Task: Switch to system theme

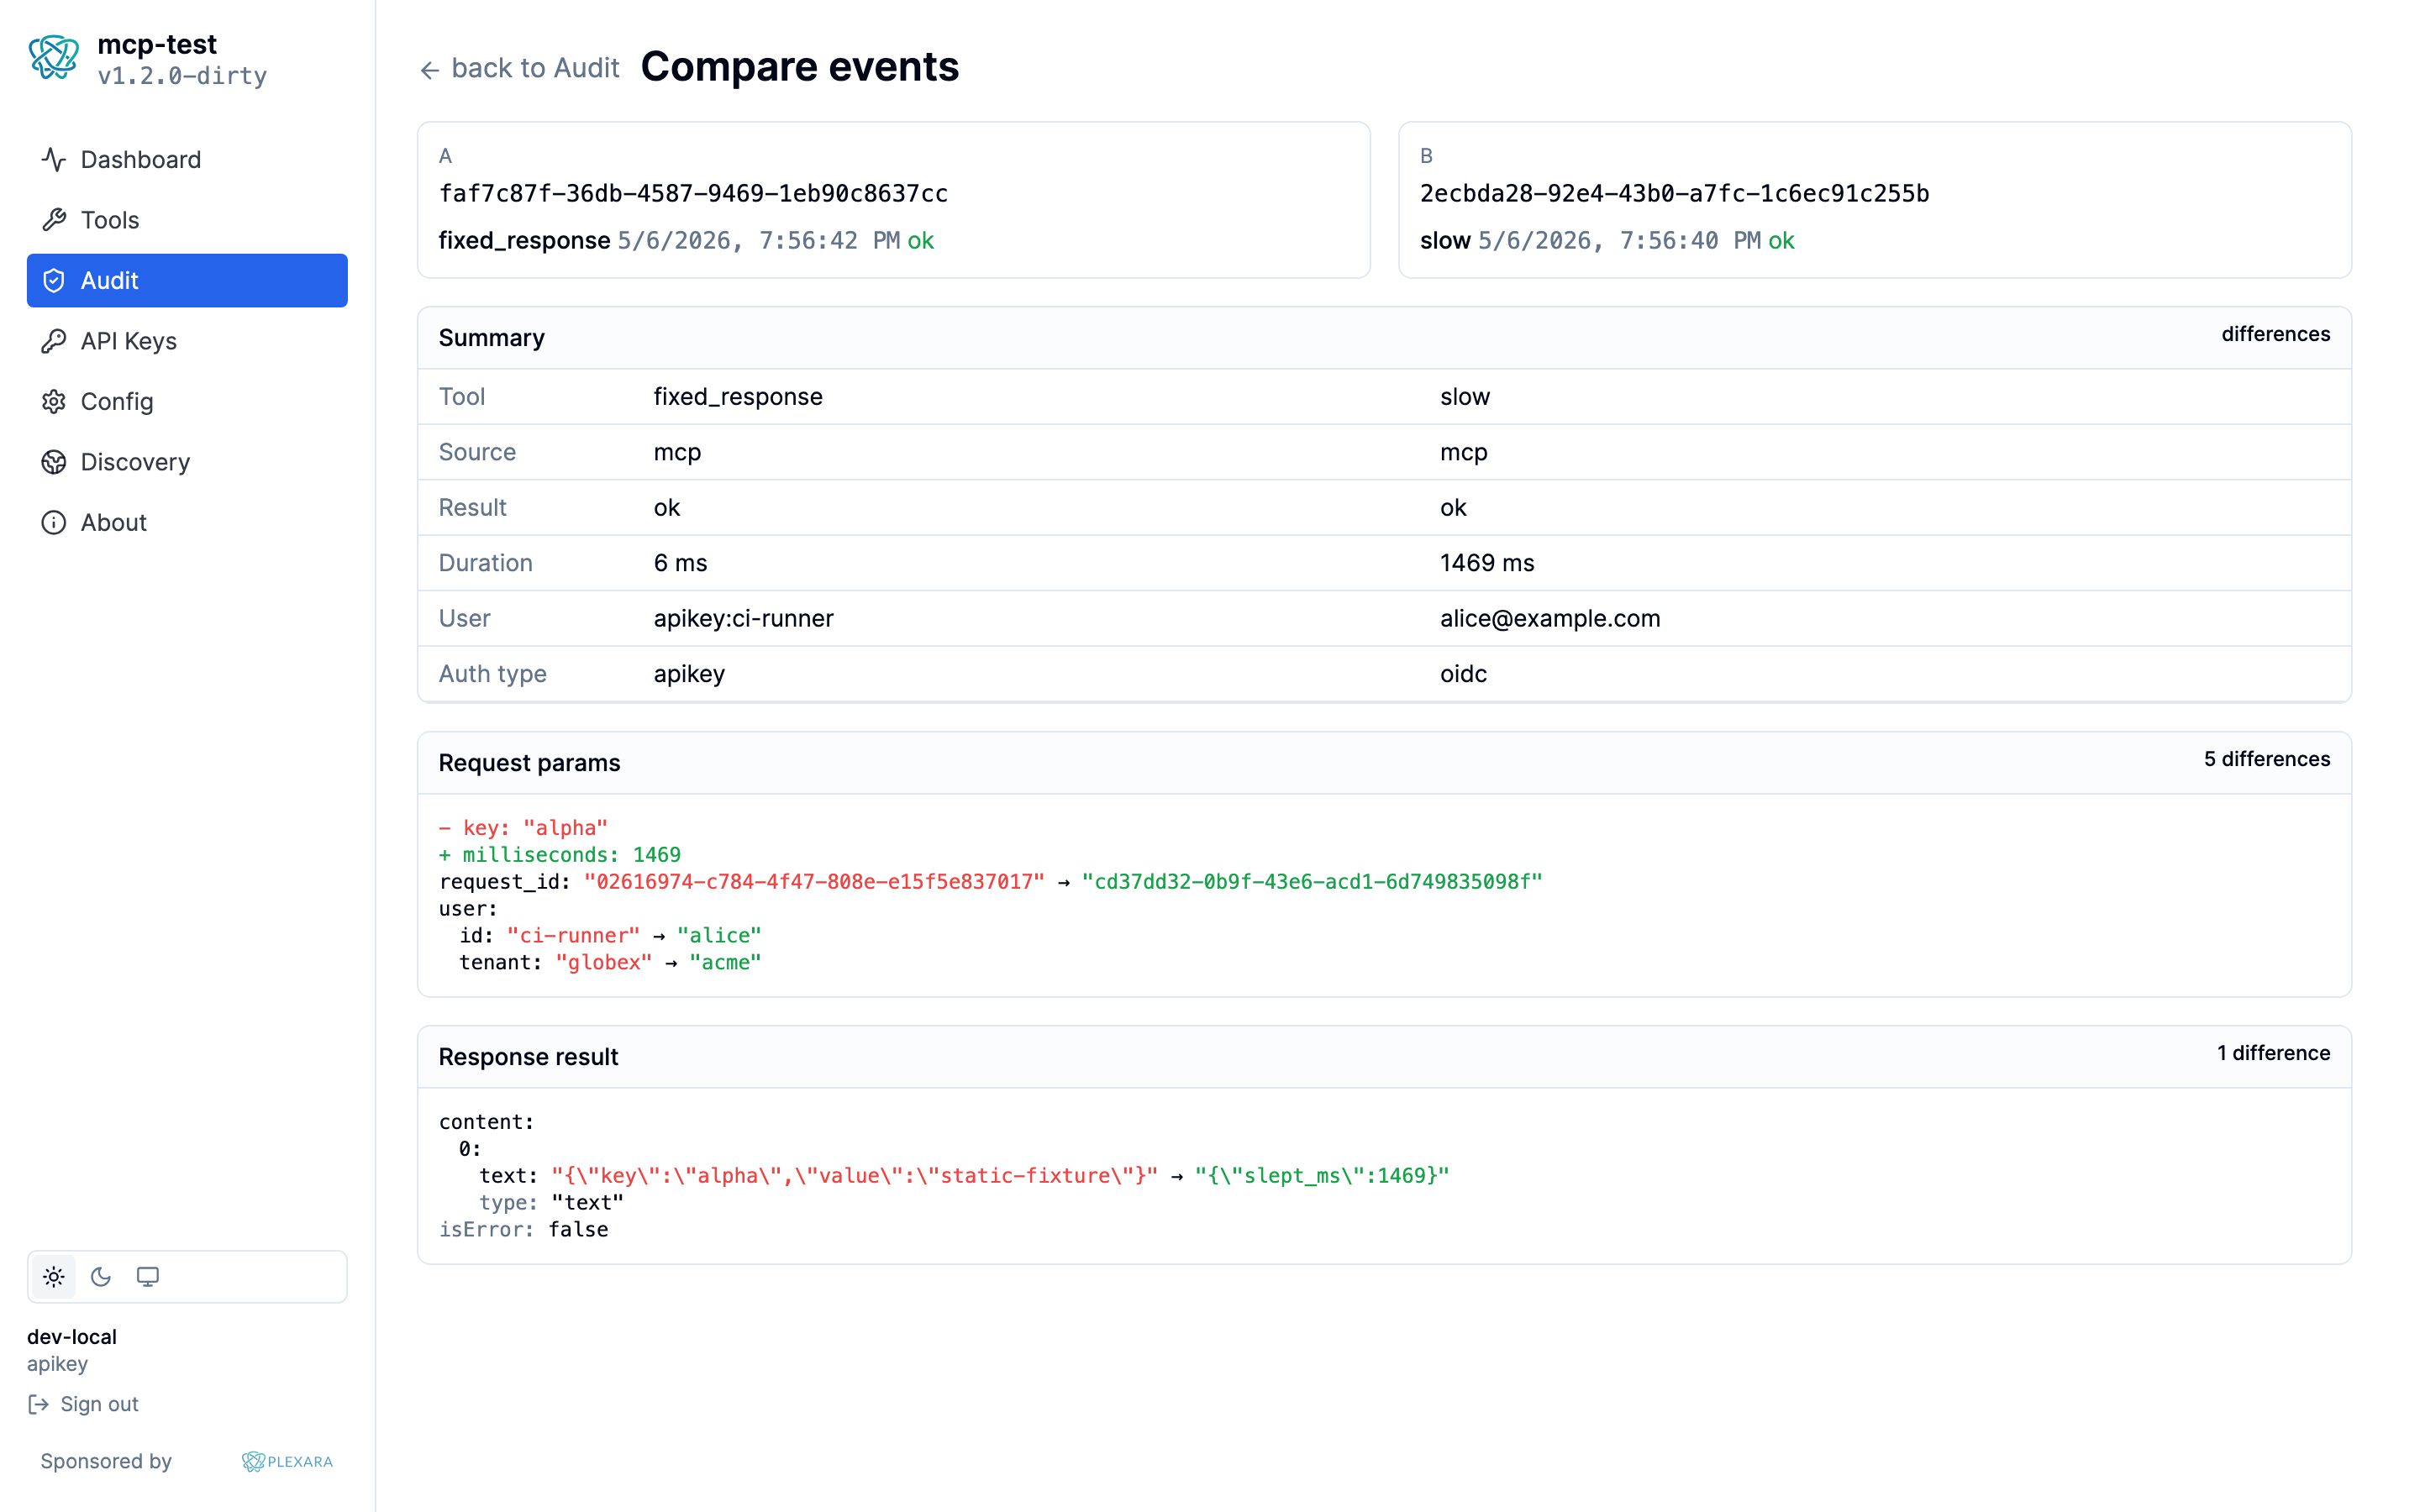Action: [x=148, y=1277]
